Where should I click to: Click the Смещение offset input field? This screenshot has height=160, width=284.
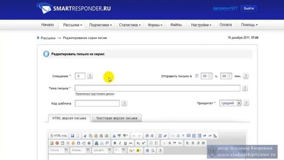click(80, 76)
